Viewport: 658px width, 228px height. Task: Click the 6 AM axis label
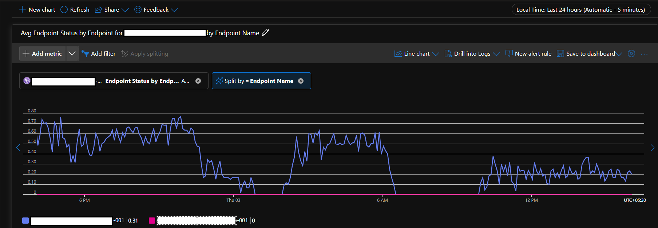[382, 200]
